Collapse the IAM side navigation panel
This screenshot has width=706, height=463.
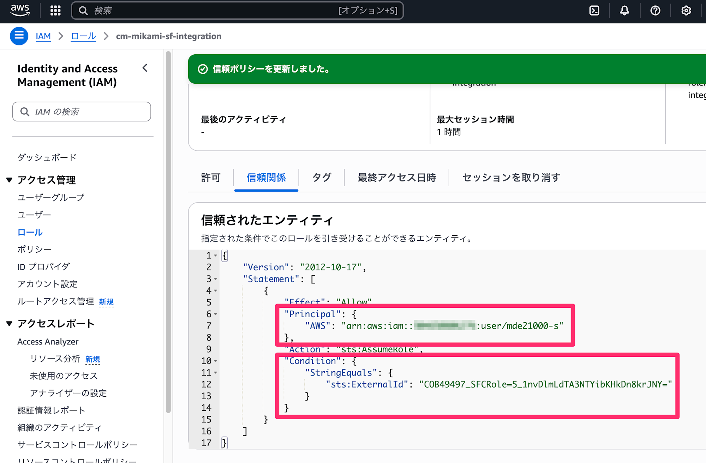click(145, 68)
